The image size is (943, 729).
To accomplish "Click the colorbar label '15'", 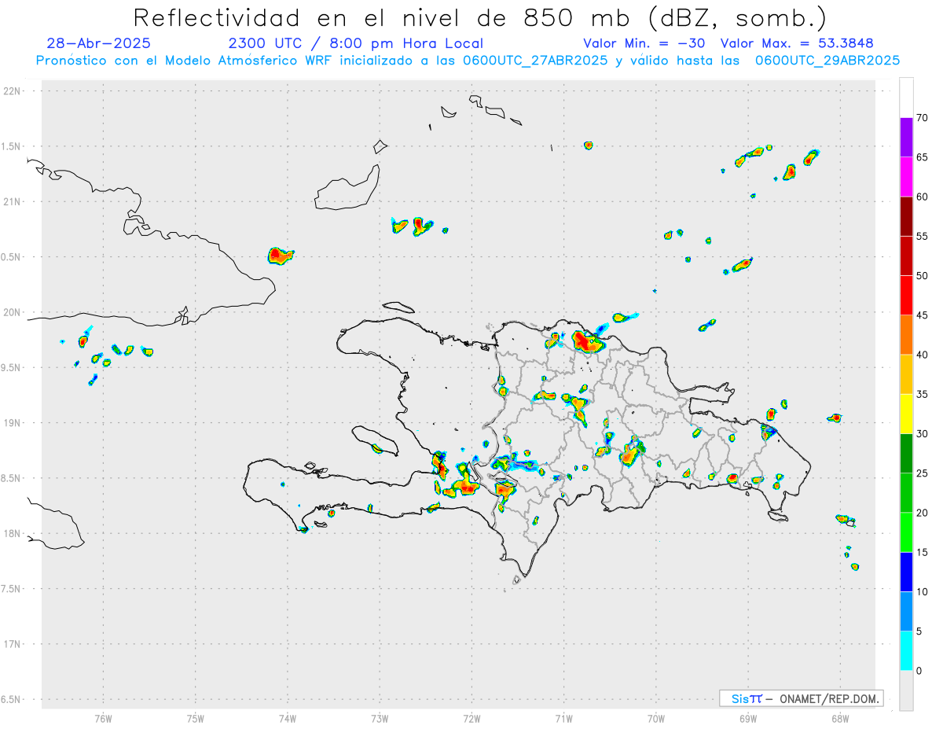I will tap(923, 552).
